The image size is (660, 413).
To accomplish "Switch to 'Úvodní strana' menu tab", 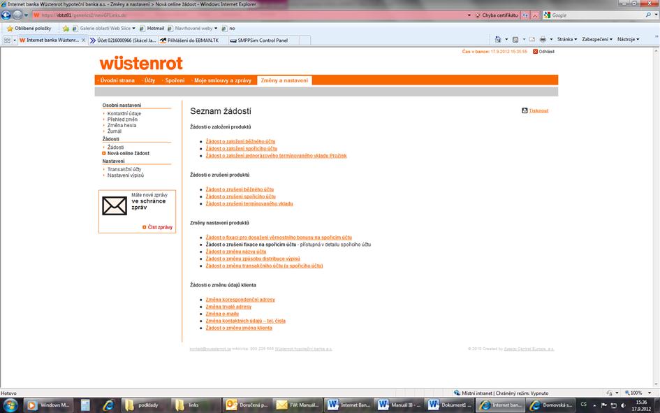I will pyautogui.click(x=117, y=80).
